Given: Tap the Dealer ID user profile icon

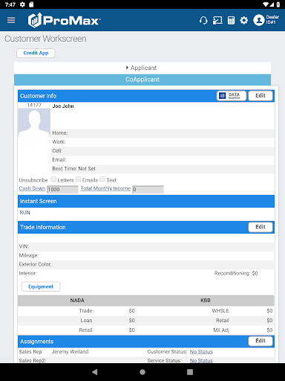Looking at the screenshot, I should pyautogui.click(x=259, y=20).
